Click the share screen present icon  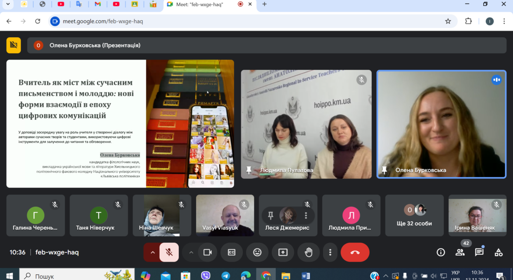coord(283,252)
